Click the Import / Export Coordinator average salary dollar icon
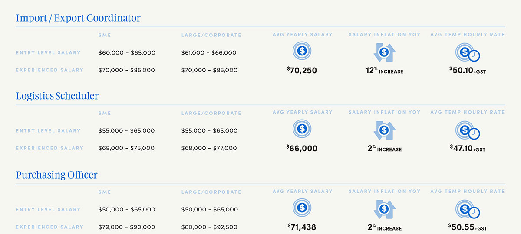521x234 pixels. 302,52
